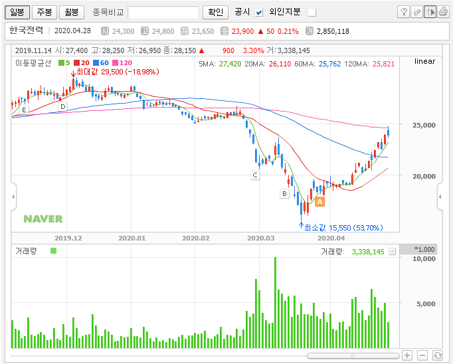
Task: Uncheck the 공시 disclosure checkbox
Action: [x=259, y=13]
